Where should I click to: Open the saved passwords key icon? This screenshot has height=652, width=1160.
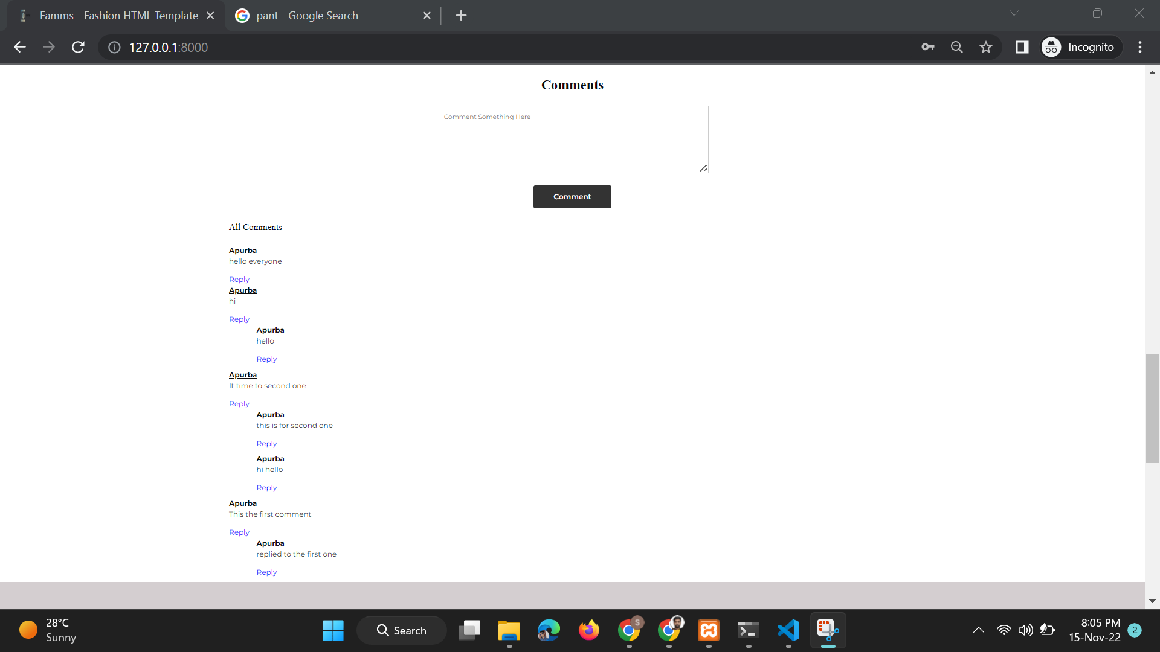click(x=928, y=47)
